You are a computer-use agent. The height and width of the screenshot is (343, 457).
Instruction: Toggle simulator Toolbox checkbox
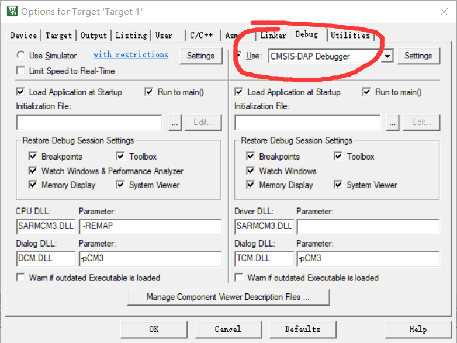(120, 156)
